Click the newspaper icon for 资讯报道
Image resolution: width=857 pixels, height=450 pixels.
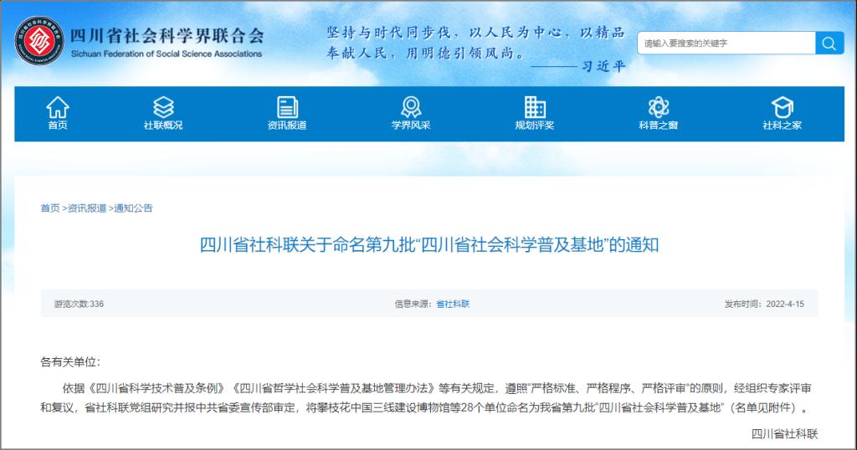click(287, 106)
